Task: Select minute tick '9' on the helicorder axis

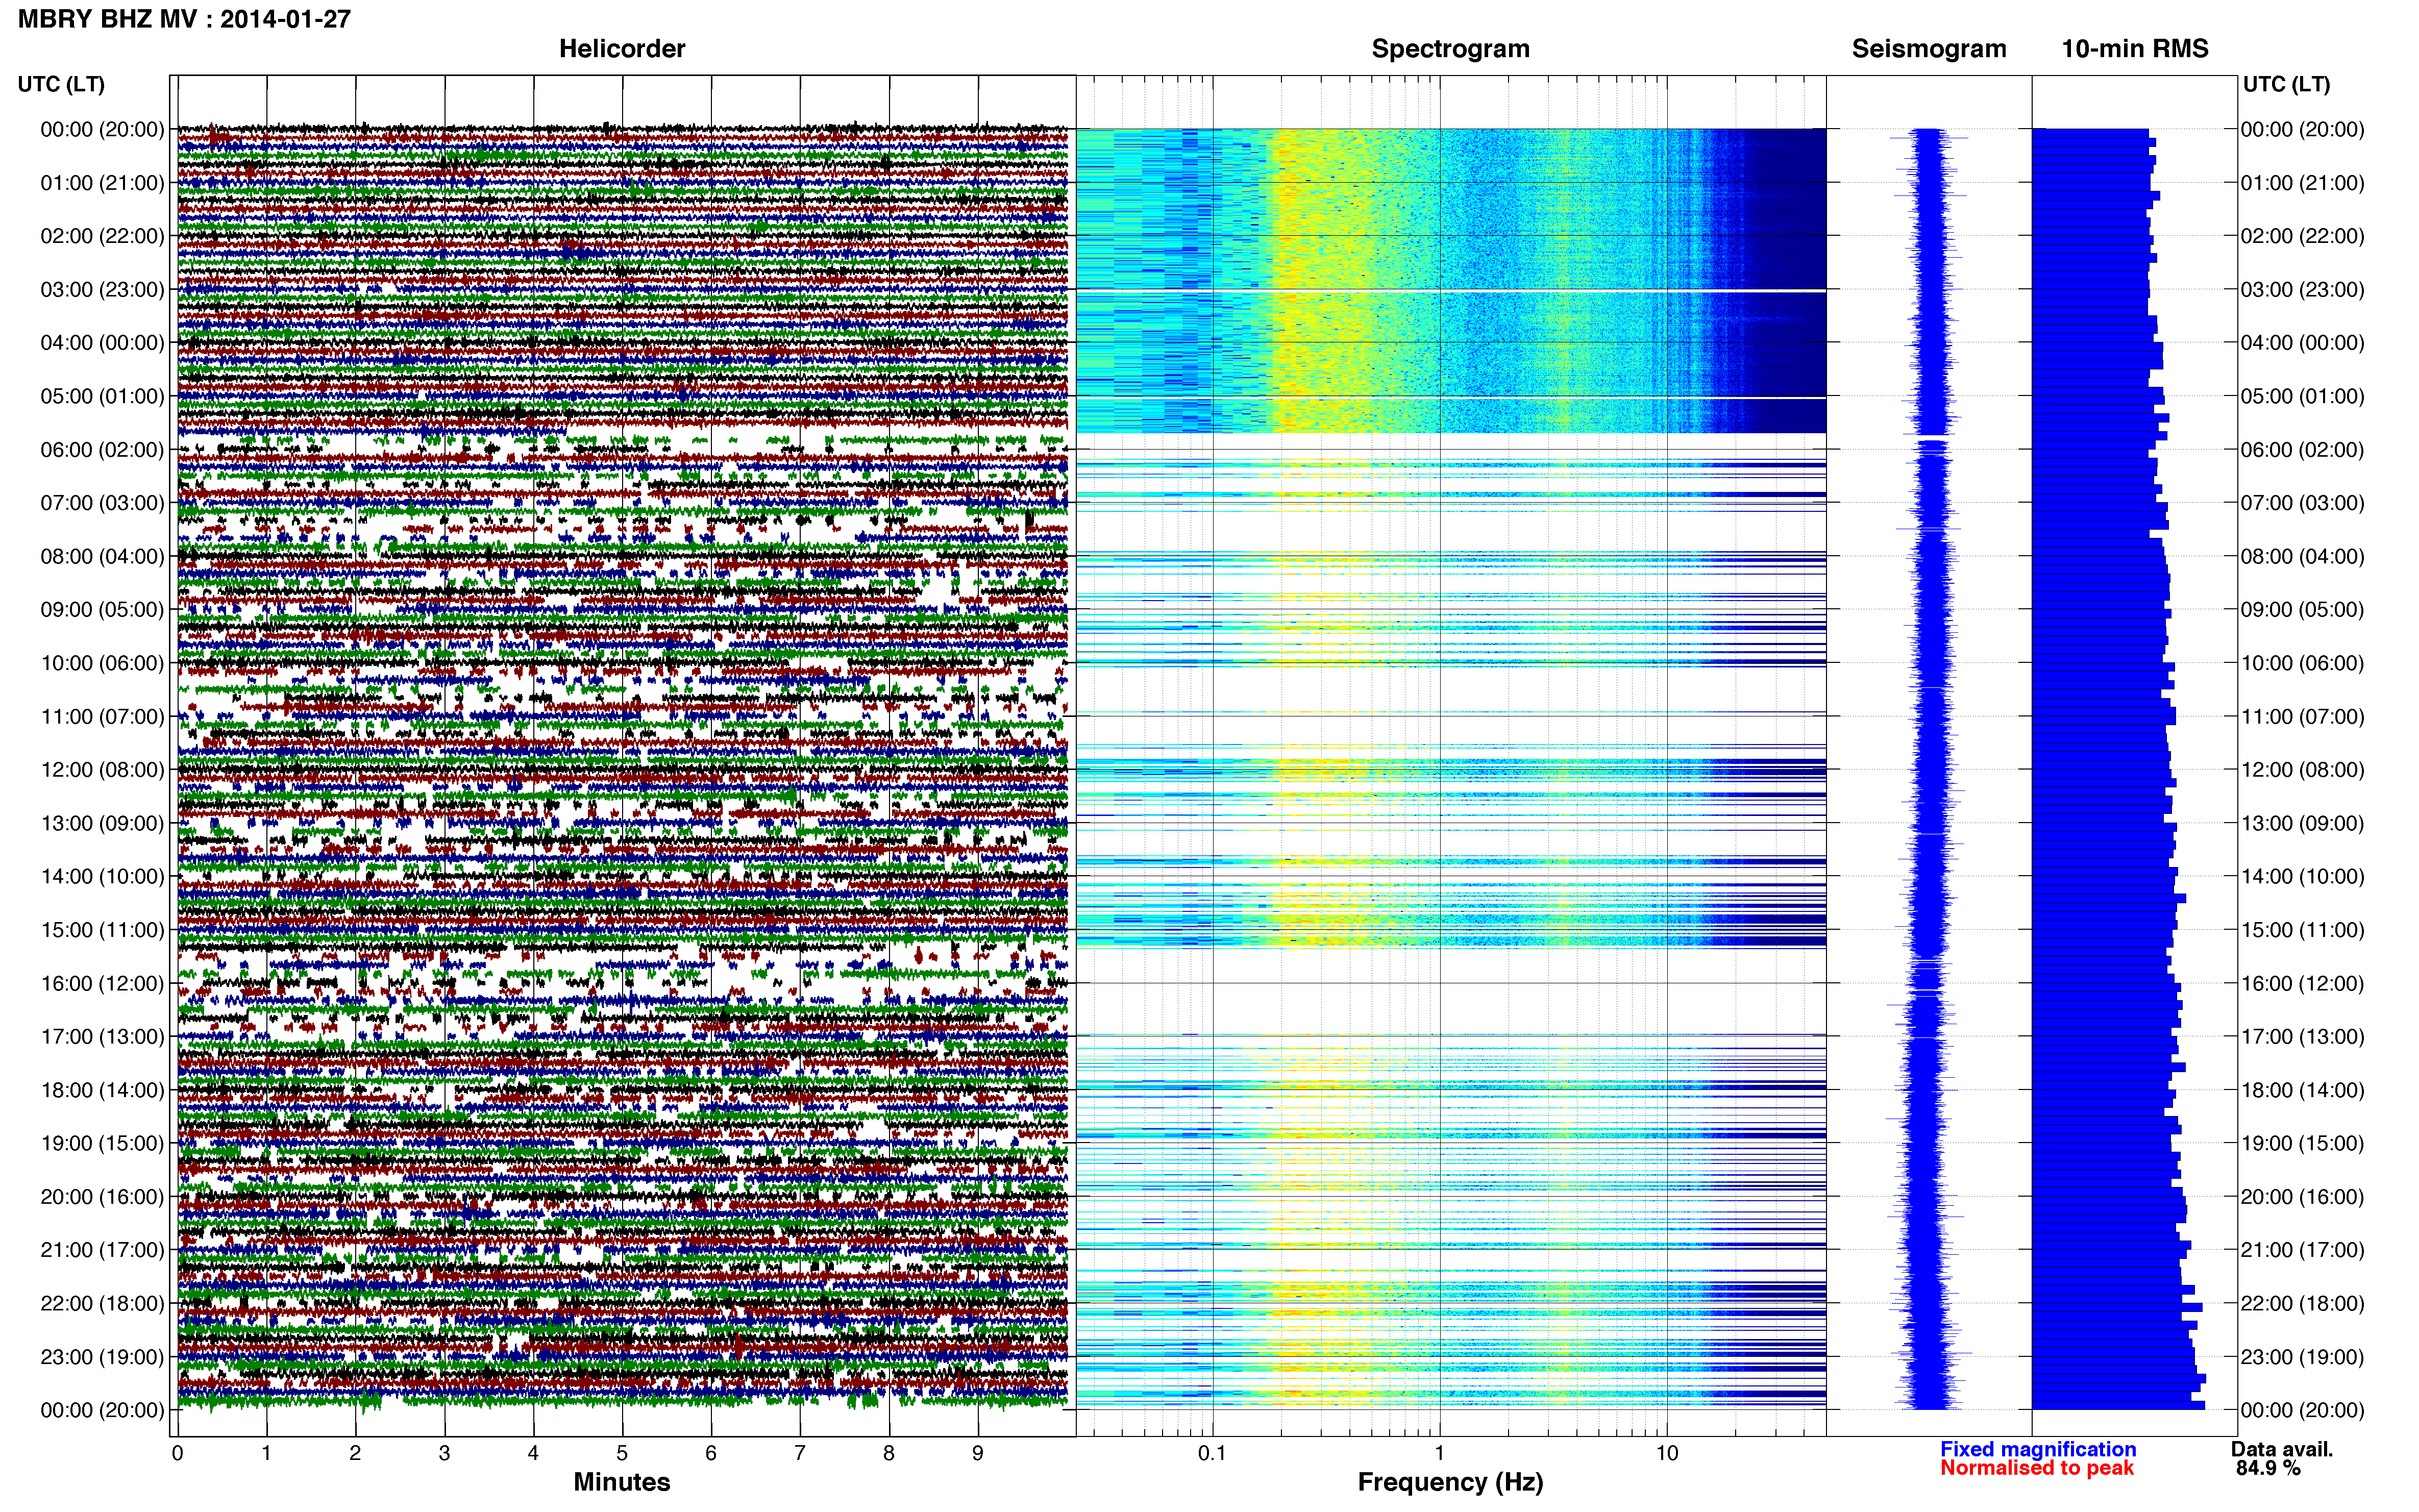Action: point(978,1453)
